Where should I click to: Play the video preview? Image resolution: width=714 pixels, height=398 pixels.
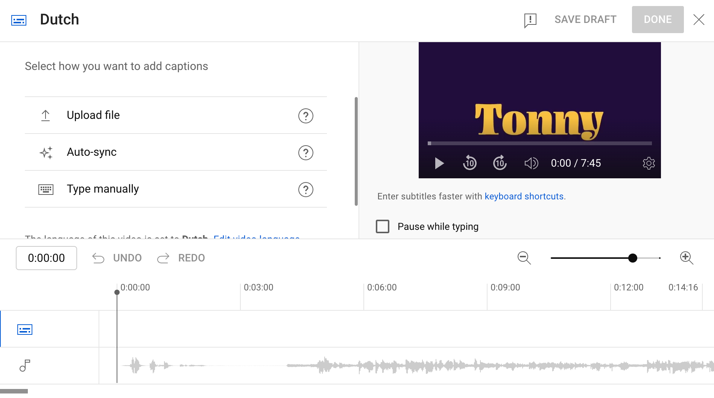(439, 163)
